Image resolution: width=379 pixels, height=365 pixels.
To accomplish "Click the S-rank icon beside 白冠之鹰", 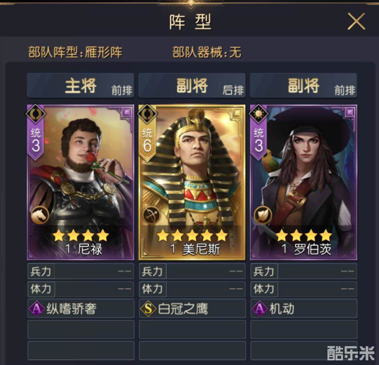I will point(148,309).
